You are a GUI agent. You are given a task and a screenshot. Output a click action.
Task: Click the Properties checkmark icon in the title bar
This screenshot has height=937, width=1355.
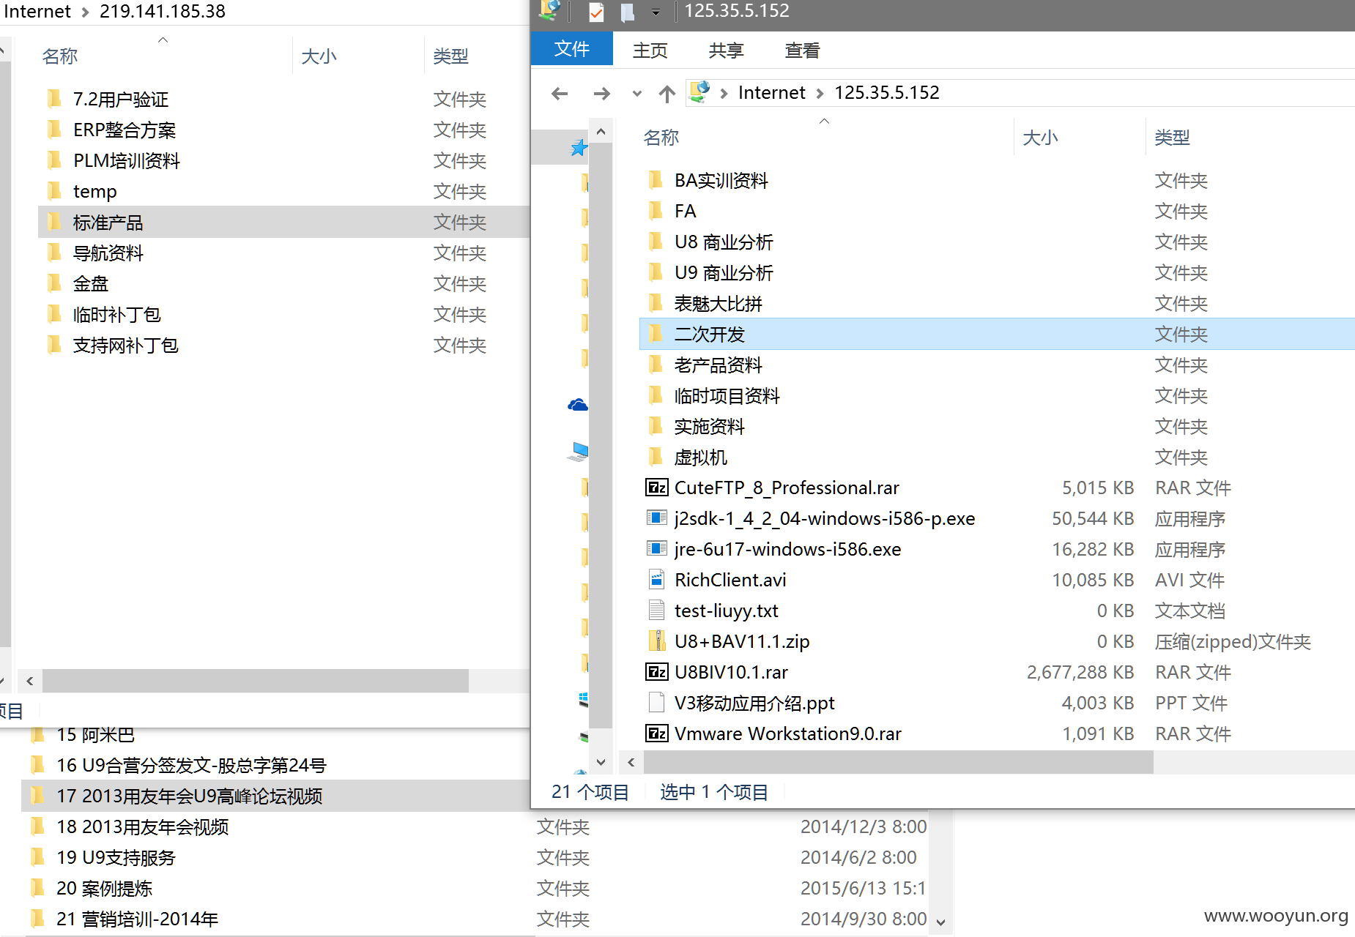click(x=596, y=12)
